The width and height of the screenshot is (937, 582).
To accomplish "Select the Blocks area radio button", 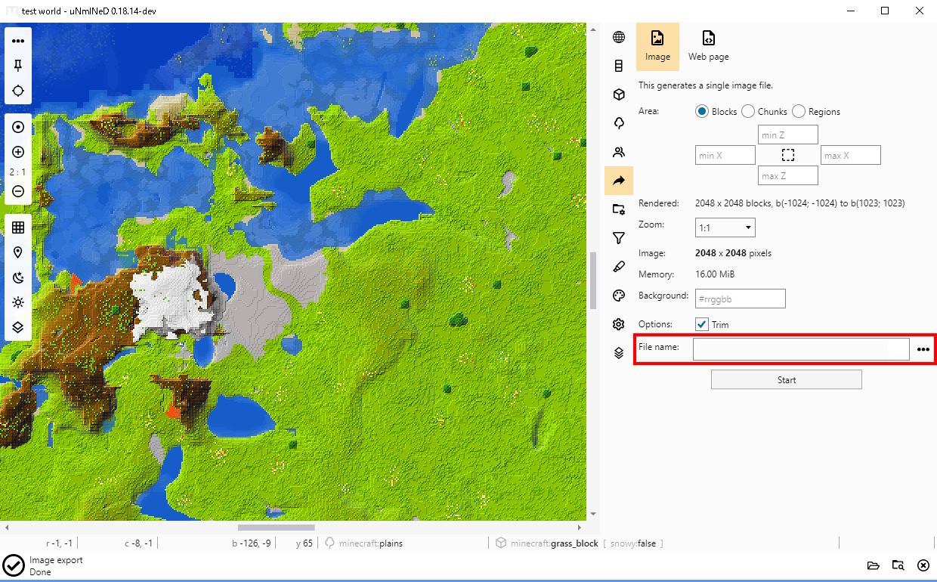I will click(702, 111).
